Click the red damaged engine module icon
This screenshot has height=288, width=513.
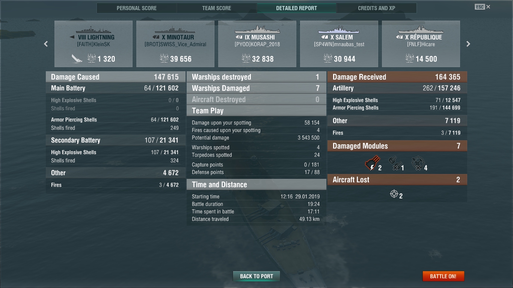click(x=372, y=163)
